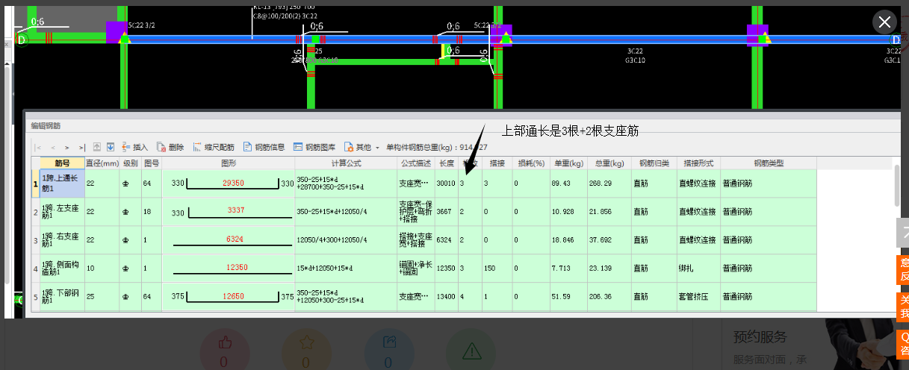909x370 pixels.
Task: Click row number 1 header
Action: [35, 184]
